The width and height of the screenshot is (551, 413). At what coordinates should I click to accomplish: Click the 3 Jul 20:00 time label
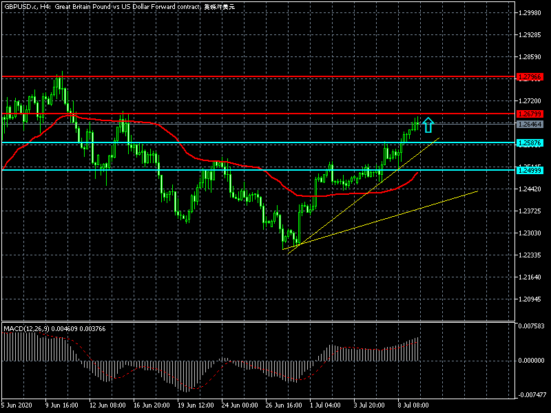point(369,405)
